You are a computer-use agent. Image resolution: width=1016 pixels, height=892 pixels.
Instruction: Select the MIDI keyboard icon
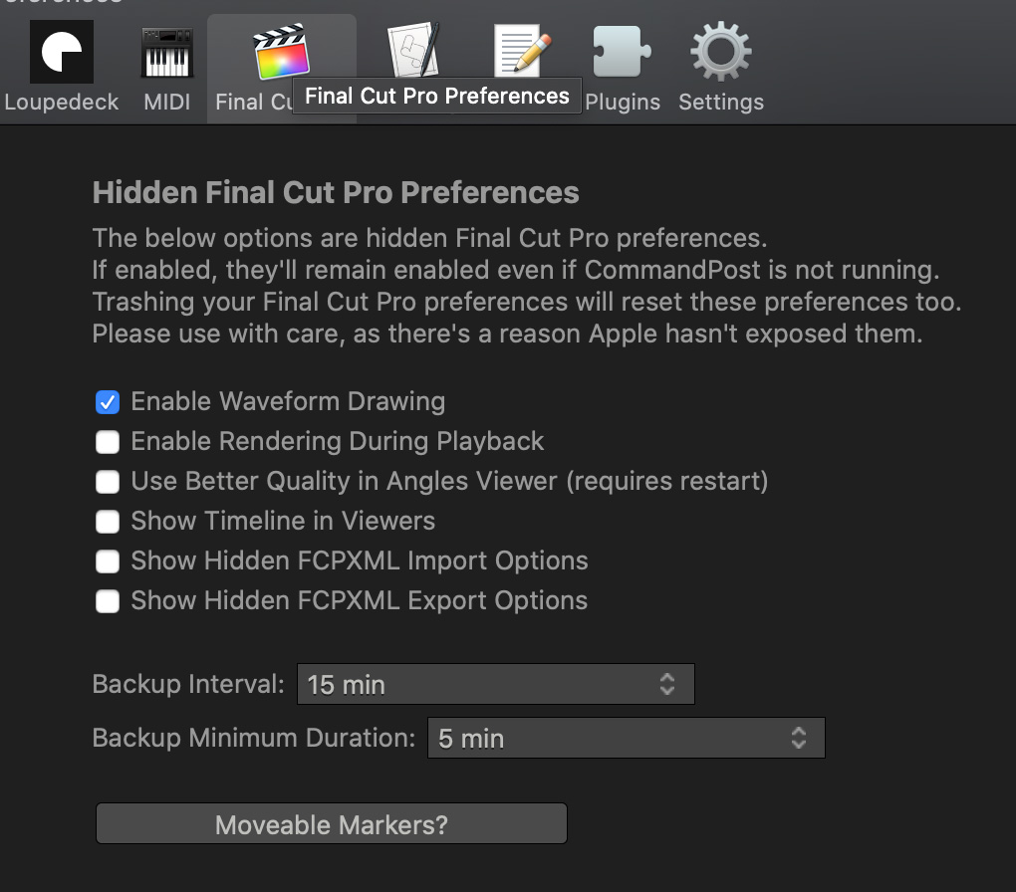(x=167, y=53)
